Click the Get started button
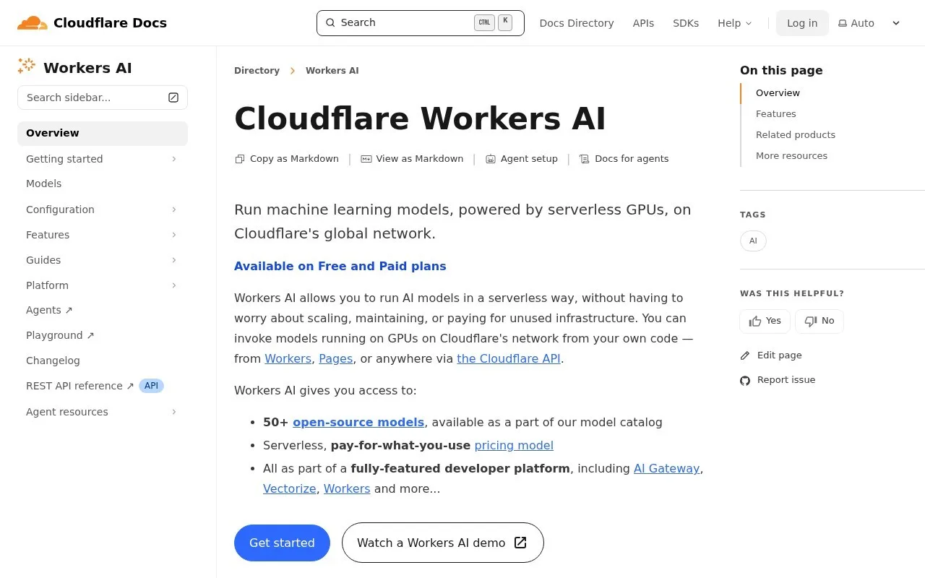925x578 pixels. [x=282, y=543]
